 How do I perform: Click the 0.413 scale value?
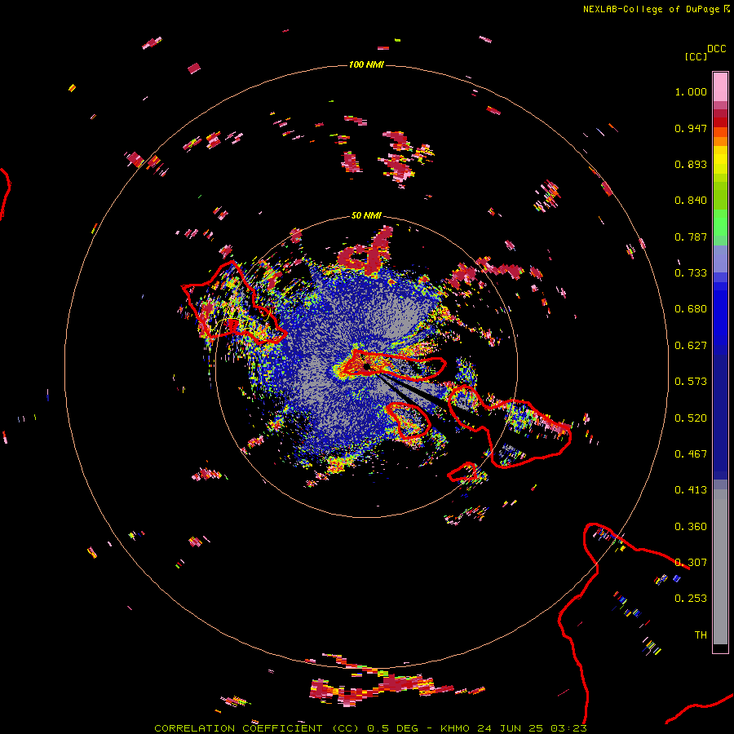(x=691, y=490)
